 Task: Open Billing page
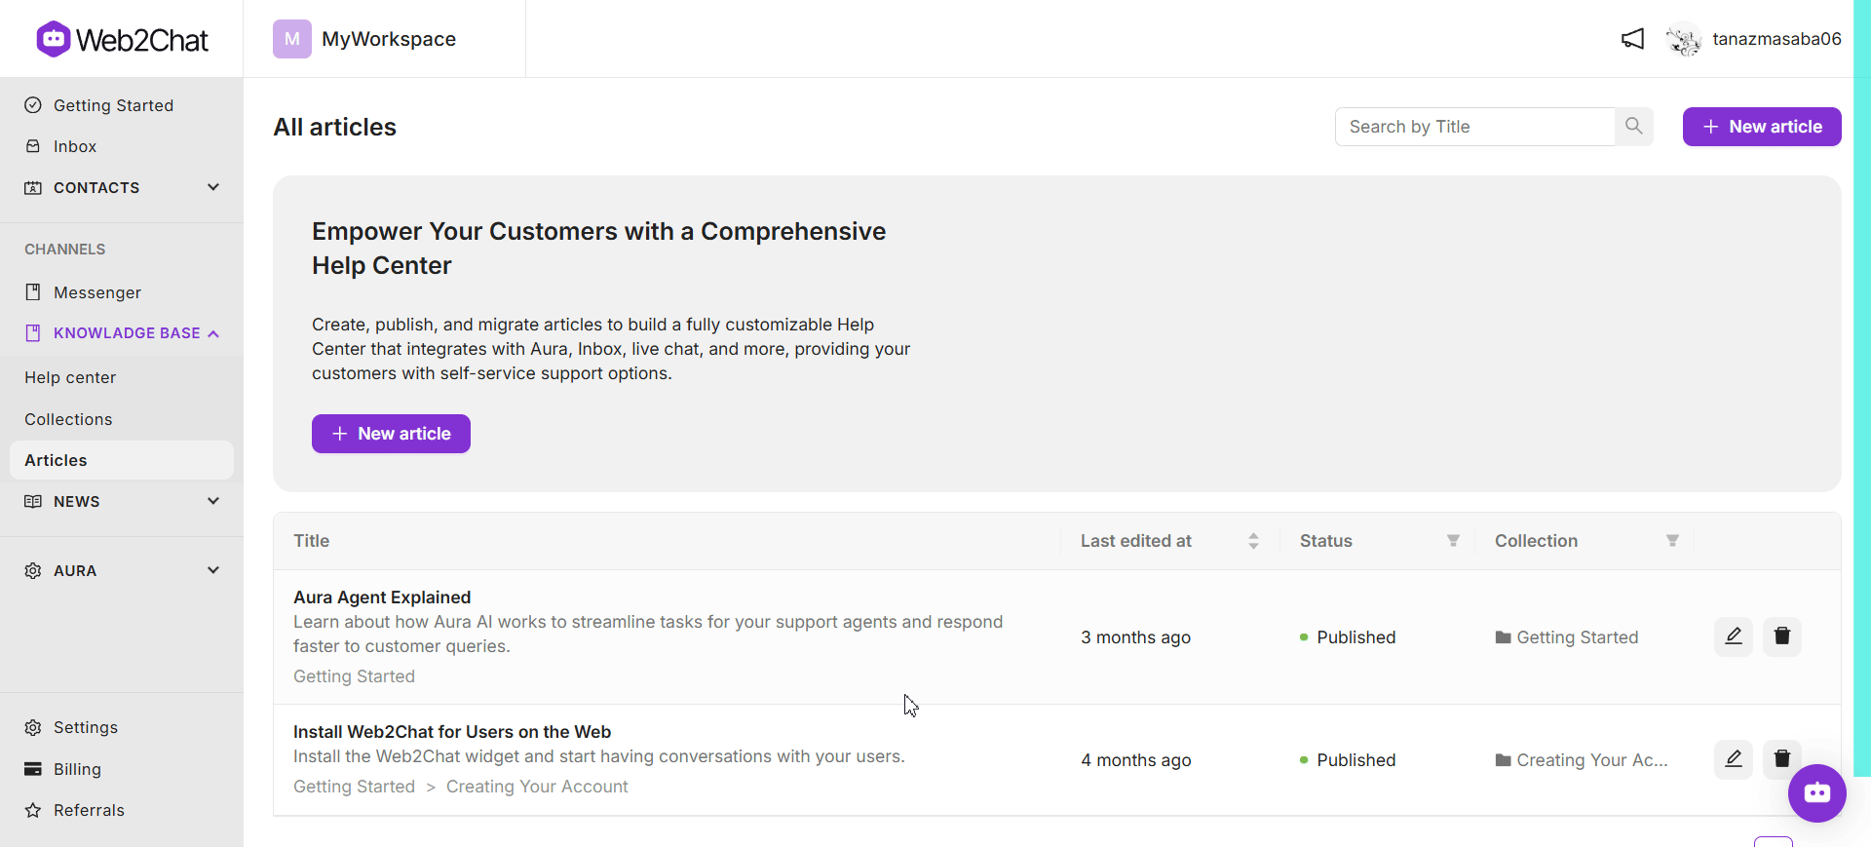click(77, 769)
